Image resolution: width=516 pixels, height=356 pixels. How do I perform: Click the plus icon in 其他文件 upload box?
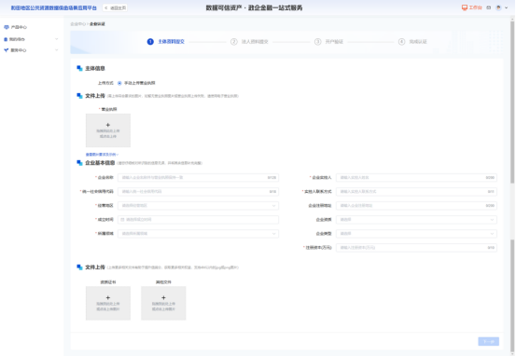[163, 297]
